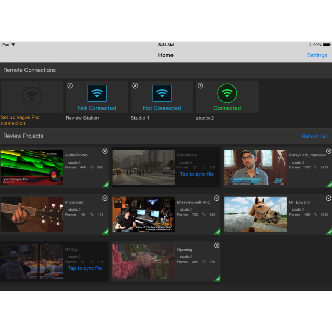Screen dimensions: 332x332
Task: Tap the Set up Vegas Pro connection Wi-Fi icon
Action: 32,95
